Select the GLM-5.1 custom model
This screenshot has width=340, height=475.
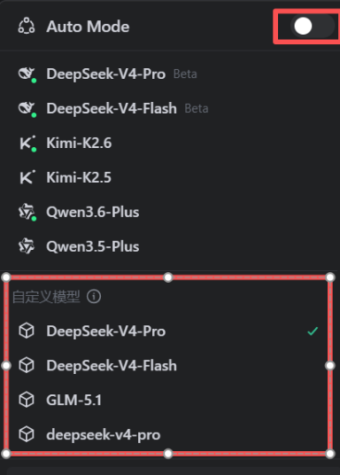point(168,400)
